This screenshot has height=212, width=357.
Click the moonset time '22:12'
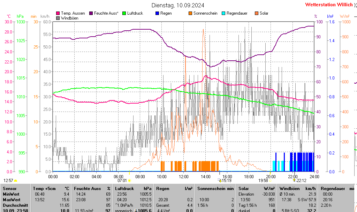[302, 181]
